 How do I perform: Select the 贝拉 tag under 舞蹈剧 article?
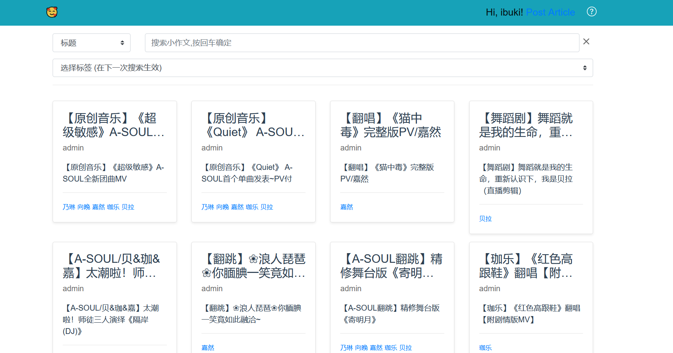pos(485,219)
